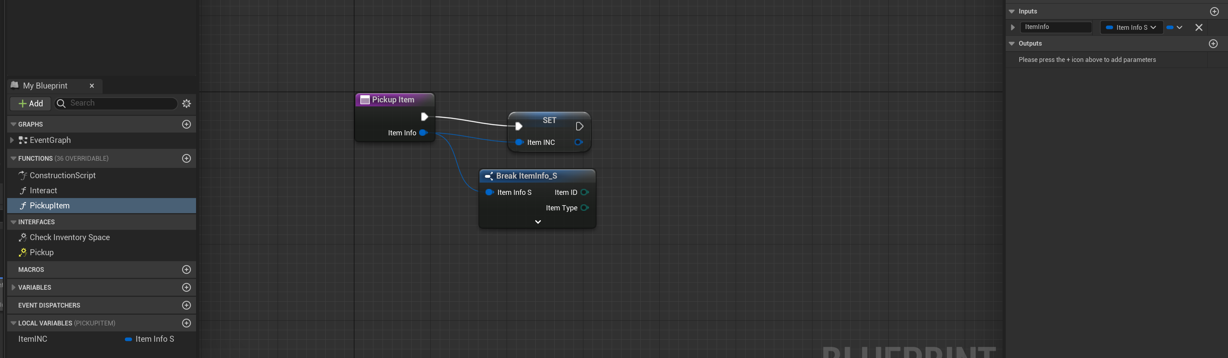
Task: Edit the ItemInfo input name field
Action: 1056,27
